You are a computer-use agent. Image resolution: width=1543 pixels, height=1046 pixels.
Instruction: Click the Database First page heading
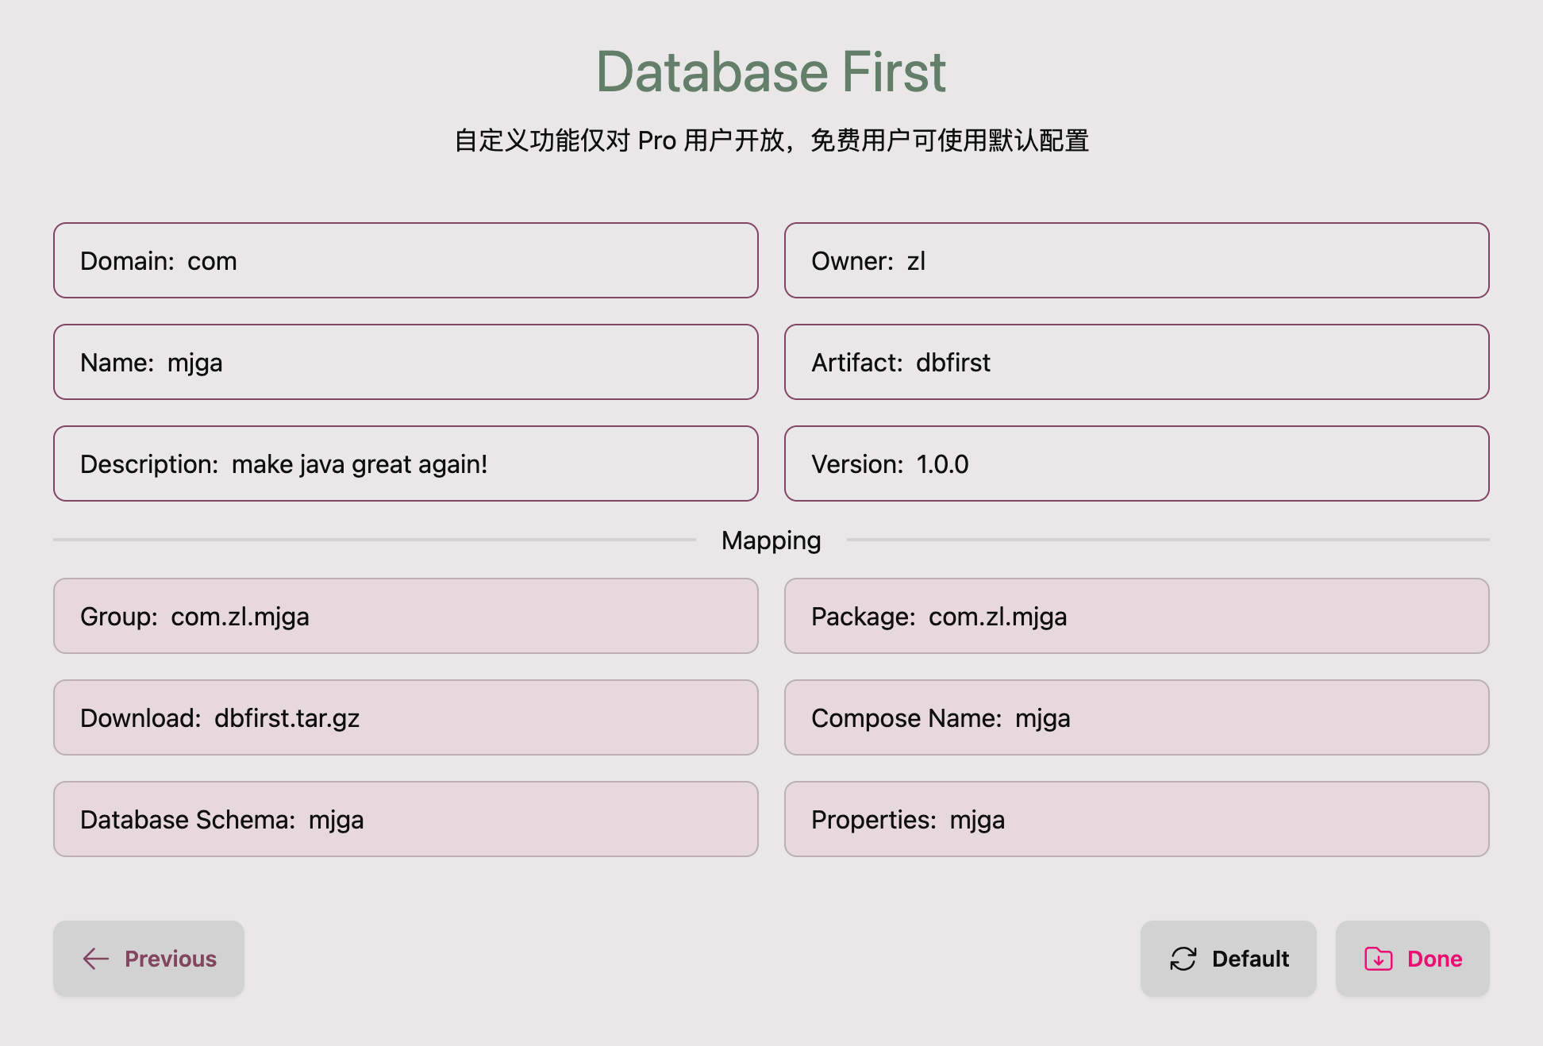click(x=771, y=71)
